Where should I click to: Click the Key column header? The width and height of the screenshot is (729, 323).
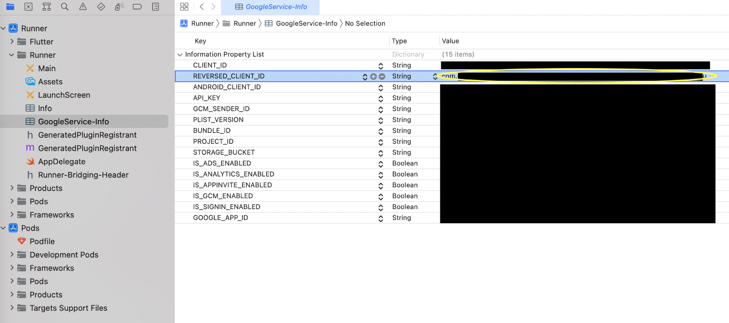click(x=200, y=41)
